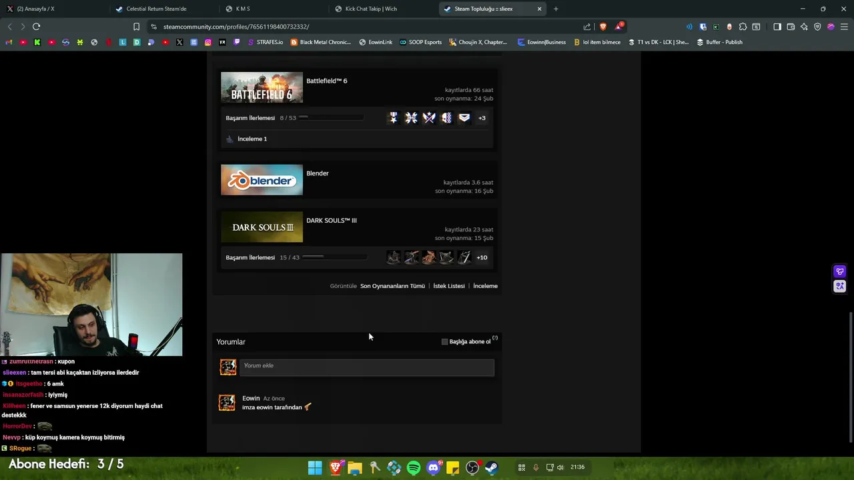Image resolution: width=854 pixels, height=480 pixels.
Task: Open the 'İnceleme' link beside İstek Listesi
Action: point(485,286)
